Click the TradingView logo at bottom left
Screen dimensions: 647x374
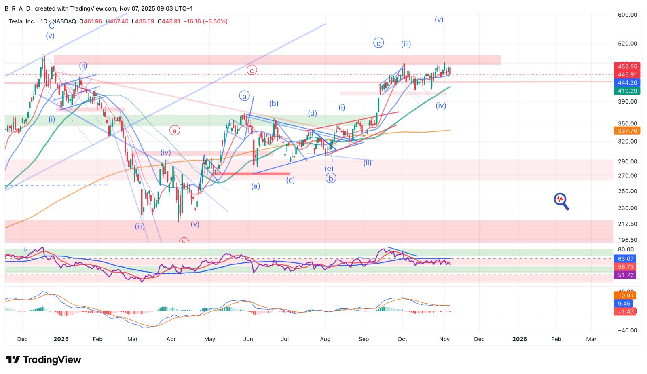[43, 359]
